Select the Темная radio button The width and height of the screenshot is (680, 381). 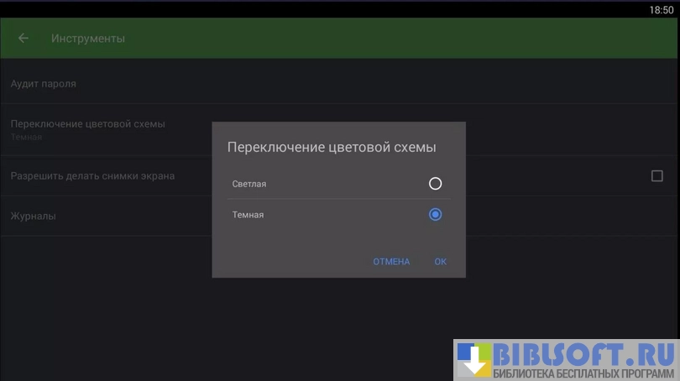click(x=435, y=215)
